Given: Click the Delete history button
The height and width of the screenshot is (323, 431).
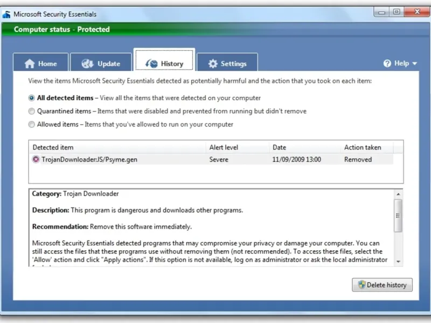Looking at the screenshot, I should pyautogui.click(x=382, y=285).
